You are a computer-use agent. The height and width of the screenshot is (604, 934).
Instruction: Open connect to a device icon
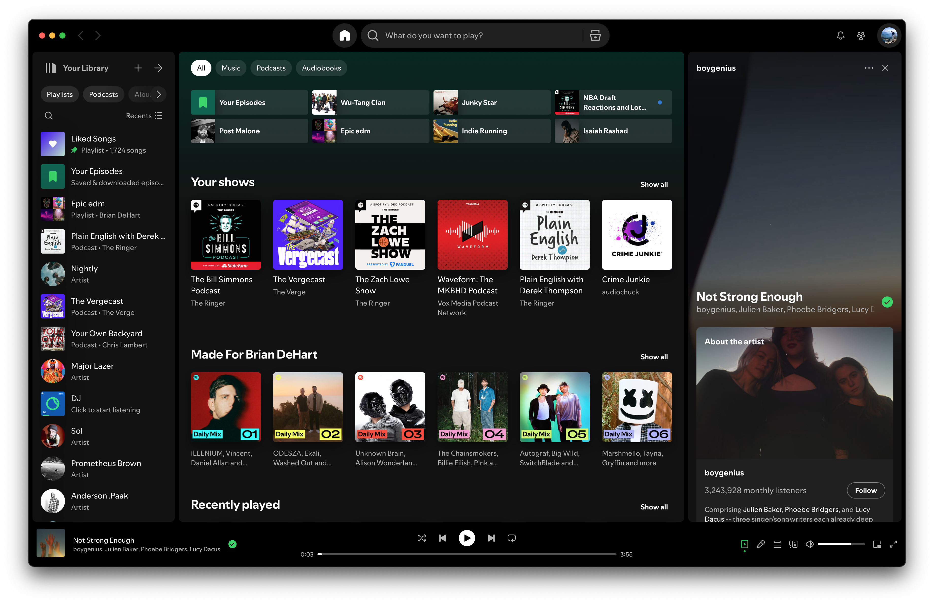point(793,544)
